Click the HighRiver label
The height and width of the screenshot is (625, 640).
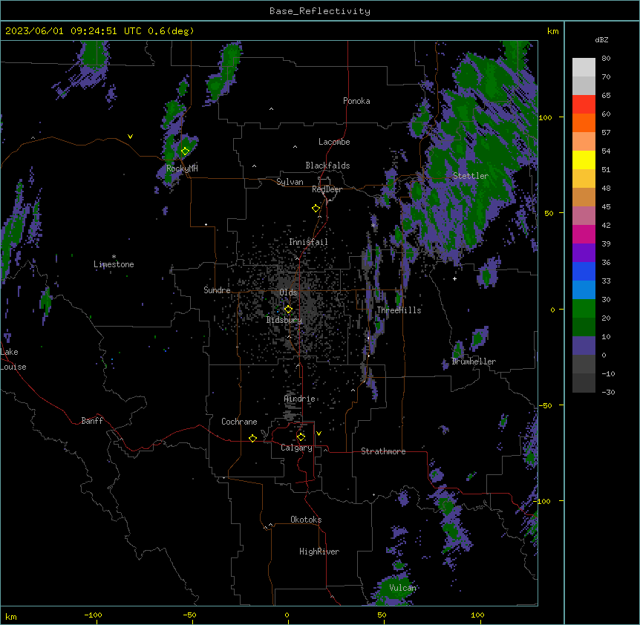[319, 552]
